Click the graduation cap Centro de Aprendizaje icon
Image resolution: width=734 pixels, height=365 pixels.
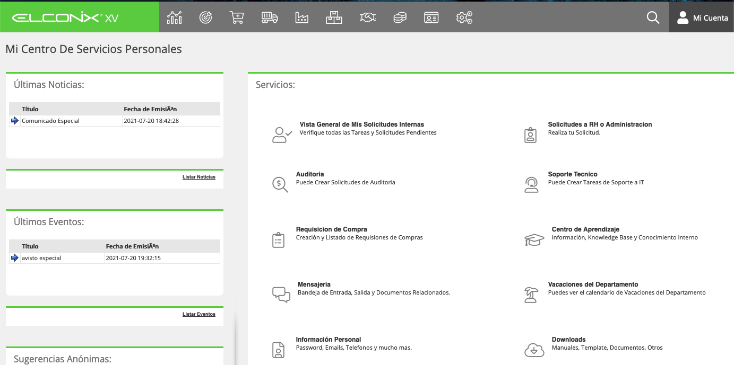534,239
